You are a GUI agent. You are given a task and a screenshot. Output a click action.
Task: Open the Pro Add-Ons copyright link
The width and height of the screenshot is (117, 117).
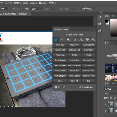click(86, 87)
